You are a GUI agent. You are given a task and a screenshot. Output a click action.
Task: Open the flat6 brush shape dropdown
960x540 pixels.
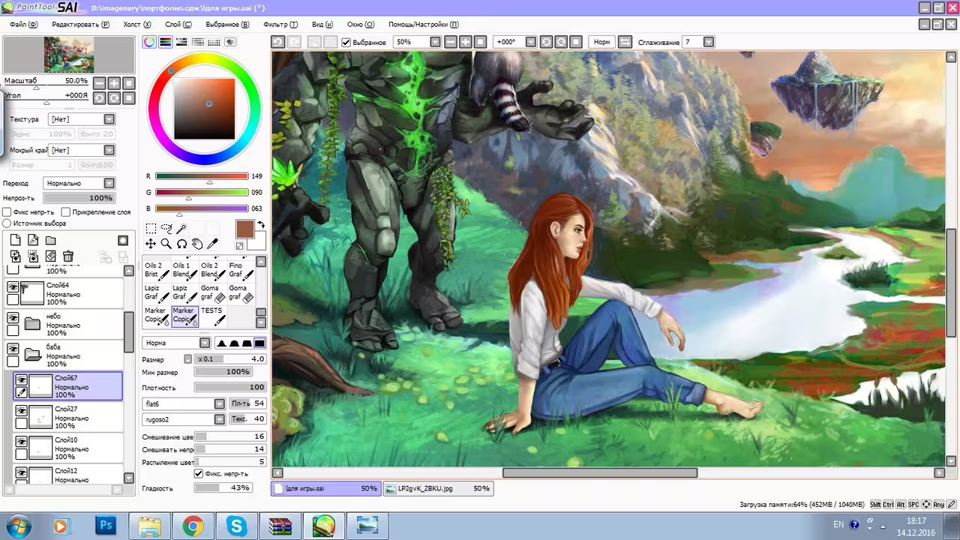[184, 403]
